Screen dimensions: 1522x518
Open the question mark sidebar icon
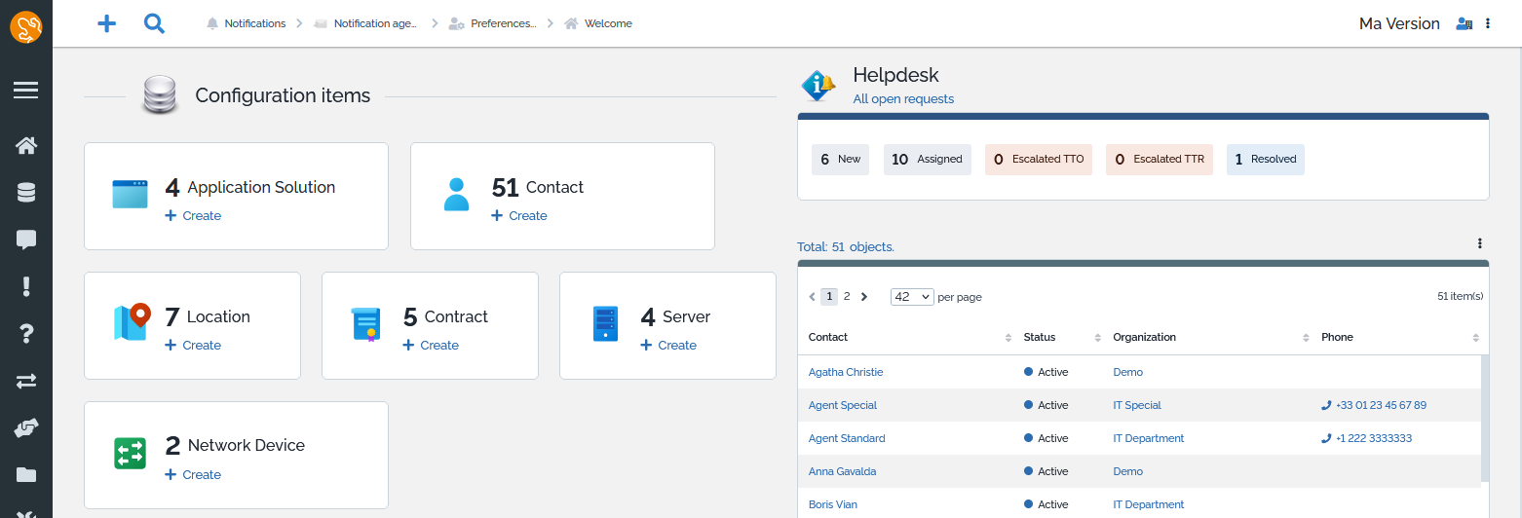(x=26, y=333)
